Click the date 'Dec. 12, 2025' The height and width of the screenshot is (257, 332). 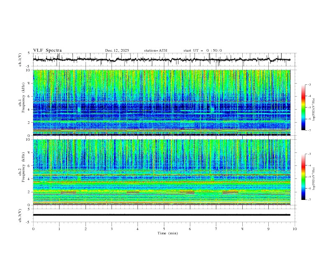tap(117, 50)
